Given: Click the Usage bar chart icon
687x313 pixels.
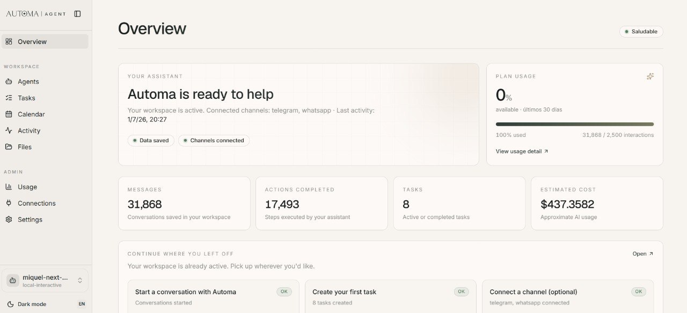Looking at the screenshot, I should click(x=9, y=187).
